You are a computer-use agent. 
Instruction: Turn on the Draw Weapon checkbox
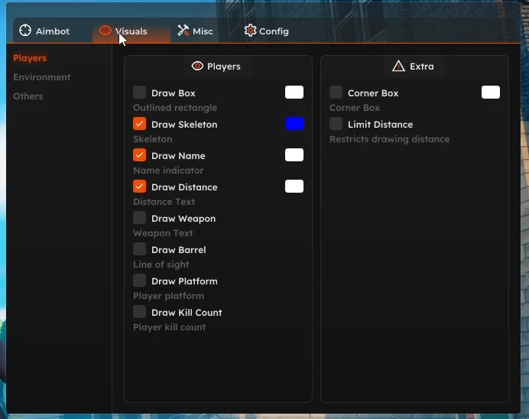point(140,218)
